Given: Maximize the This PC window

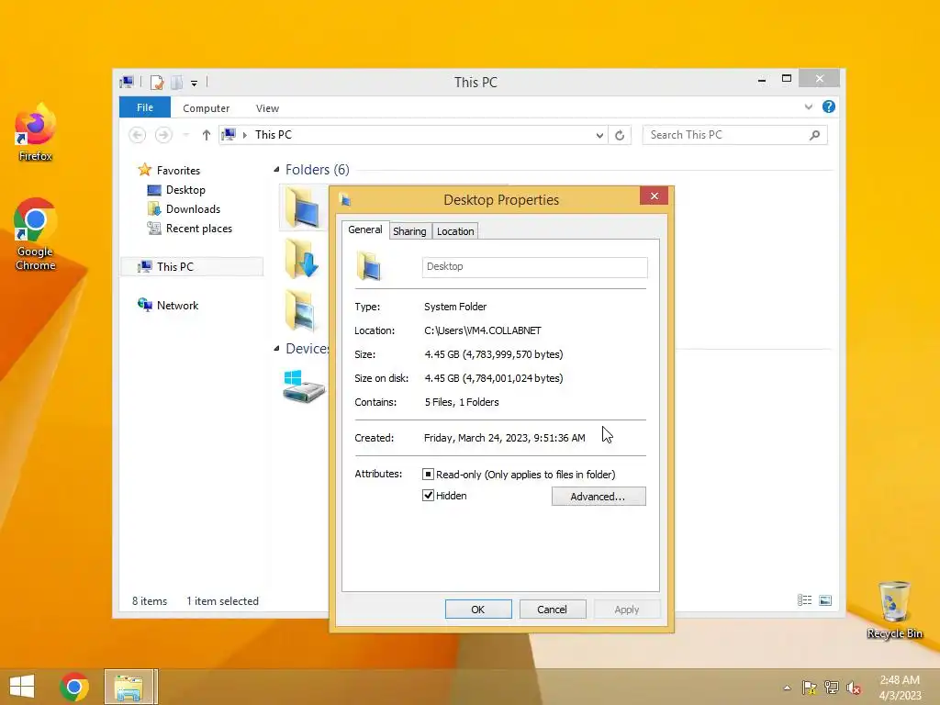Looking at the screenshot, I should click(x=787, y=79).
